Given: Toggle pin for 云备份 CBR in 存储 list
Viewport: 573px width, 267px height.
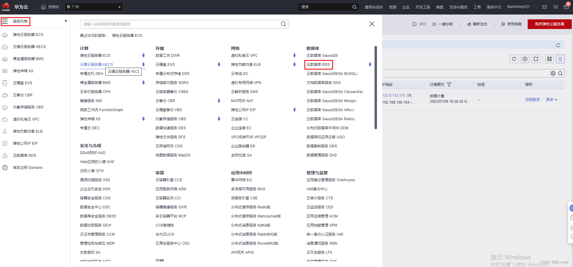Looking at the screenshot, I should tap(219, 101).
